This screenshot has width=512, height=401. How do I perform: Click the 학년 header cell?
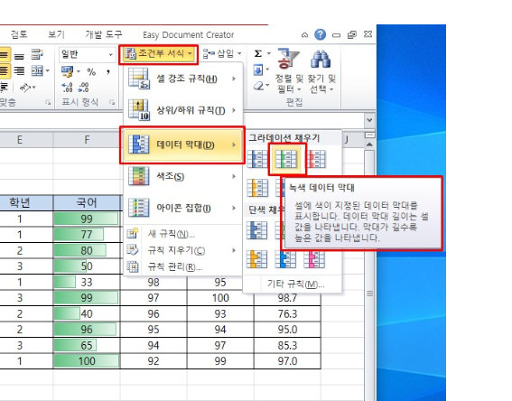coord(20,203)
